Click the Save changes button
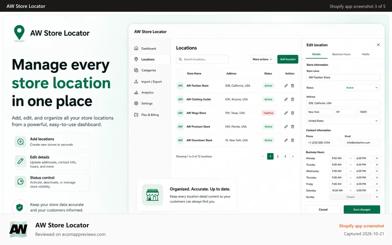 362,210
